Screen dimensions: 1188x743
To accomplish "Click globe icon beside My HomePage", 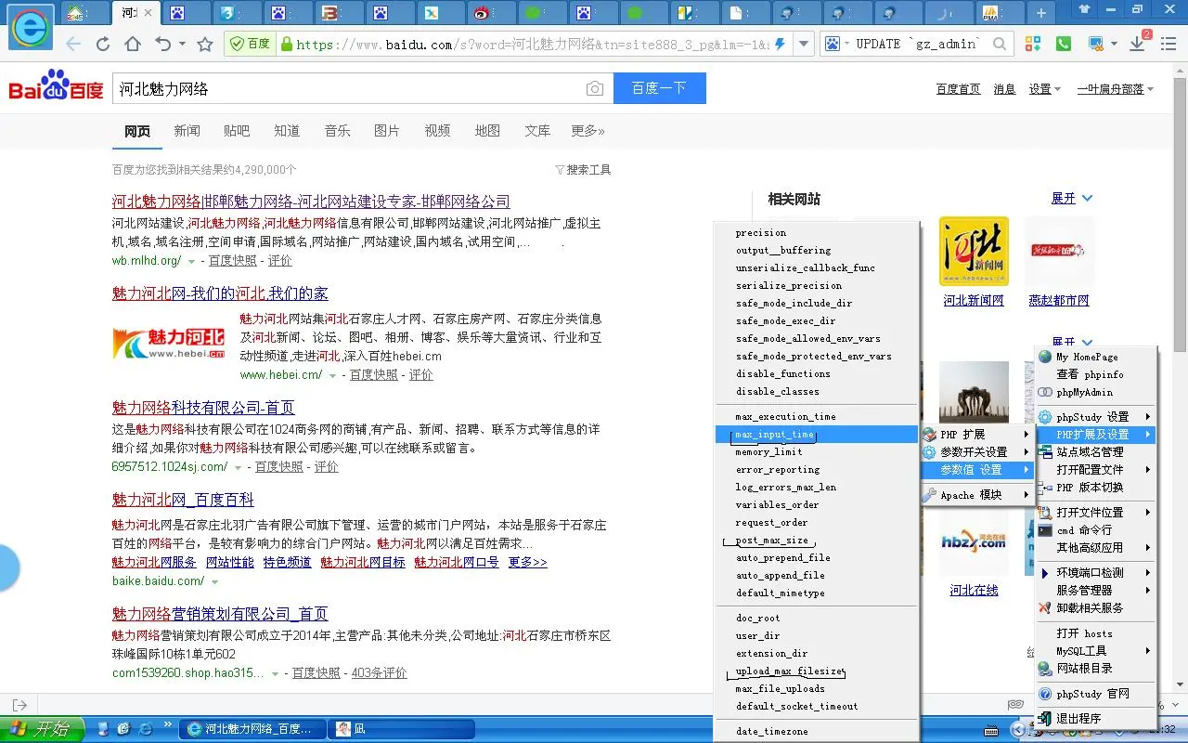I will pyautogui.click(x=1045, y=357).
